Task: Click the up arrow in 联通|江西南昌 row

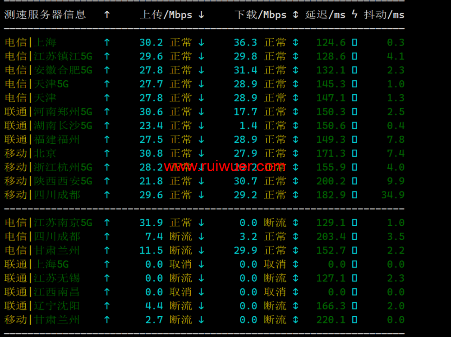Action: [107, 292]
